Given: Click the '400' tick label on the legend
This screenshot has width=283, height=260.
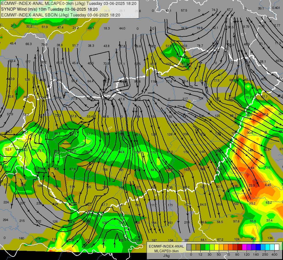Looking at the screenshot, I should [274, 255].
